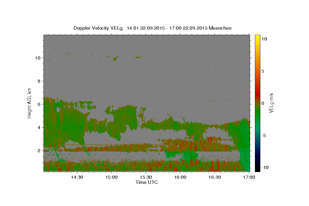
Task: Click the plot title 'Doppler Velocity VELg'
Action: point(99,28)
